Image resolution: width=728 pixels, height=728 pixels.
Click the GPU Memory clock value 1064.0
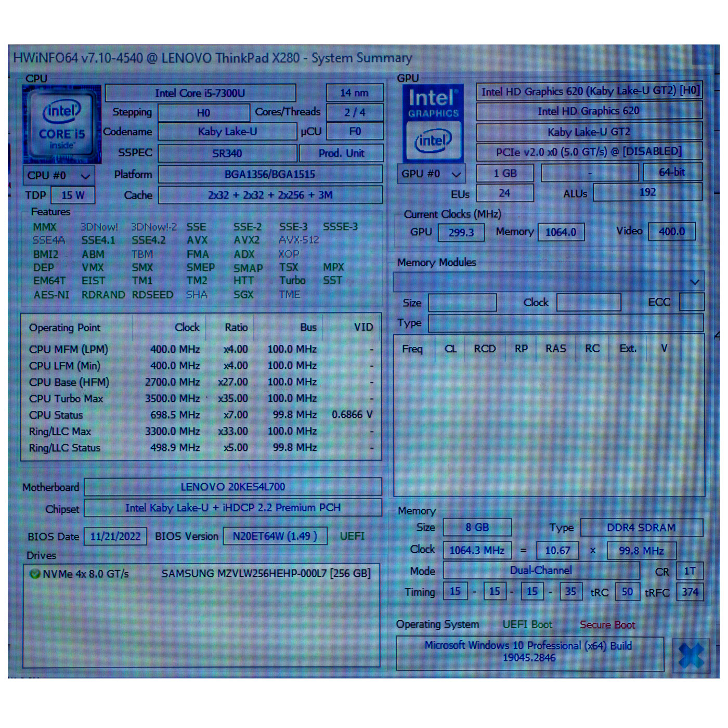(561, 232)
